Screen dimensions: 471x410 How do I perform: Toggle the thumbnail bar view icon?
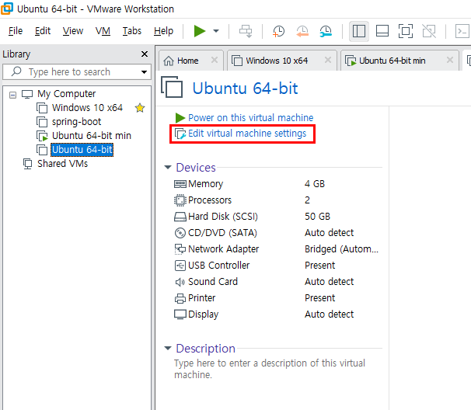tap(382, 31)
